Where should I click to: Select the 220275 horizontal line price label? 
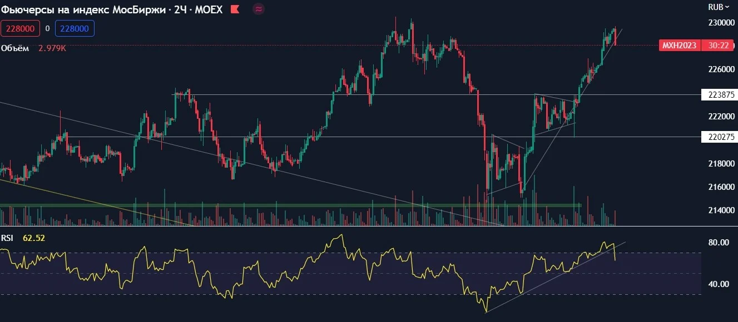point(718,137)
